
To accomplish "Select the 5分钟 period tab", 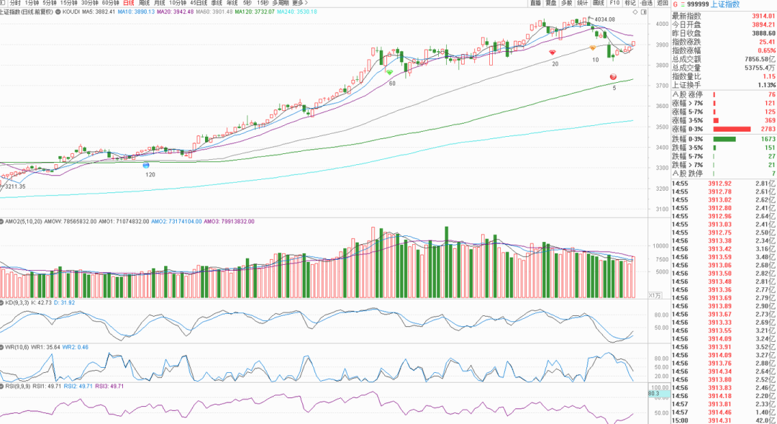I will point(50,3).
